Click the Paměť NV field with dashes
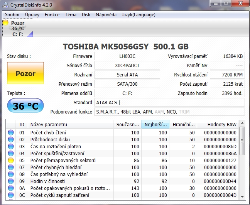The width and height of the screenshot is (250, 205). [227, 65]
